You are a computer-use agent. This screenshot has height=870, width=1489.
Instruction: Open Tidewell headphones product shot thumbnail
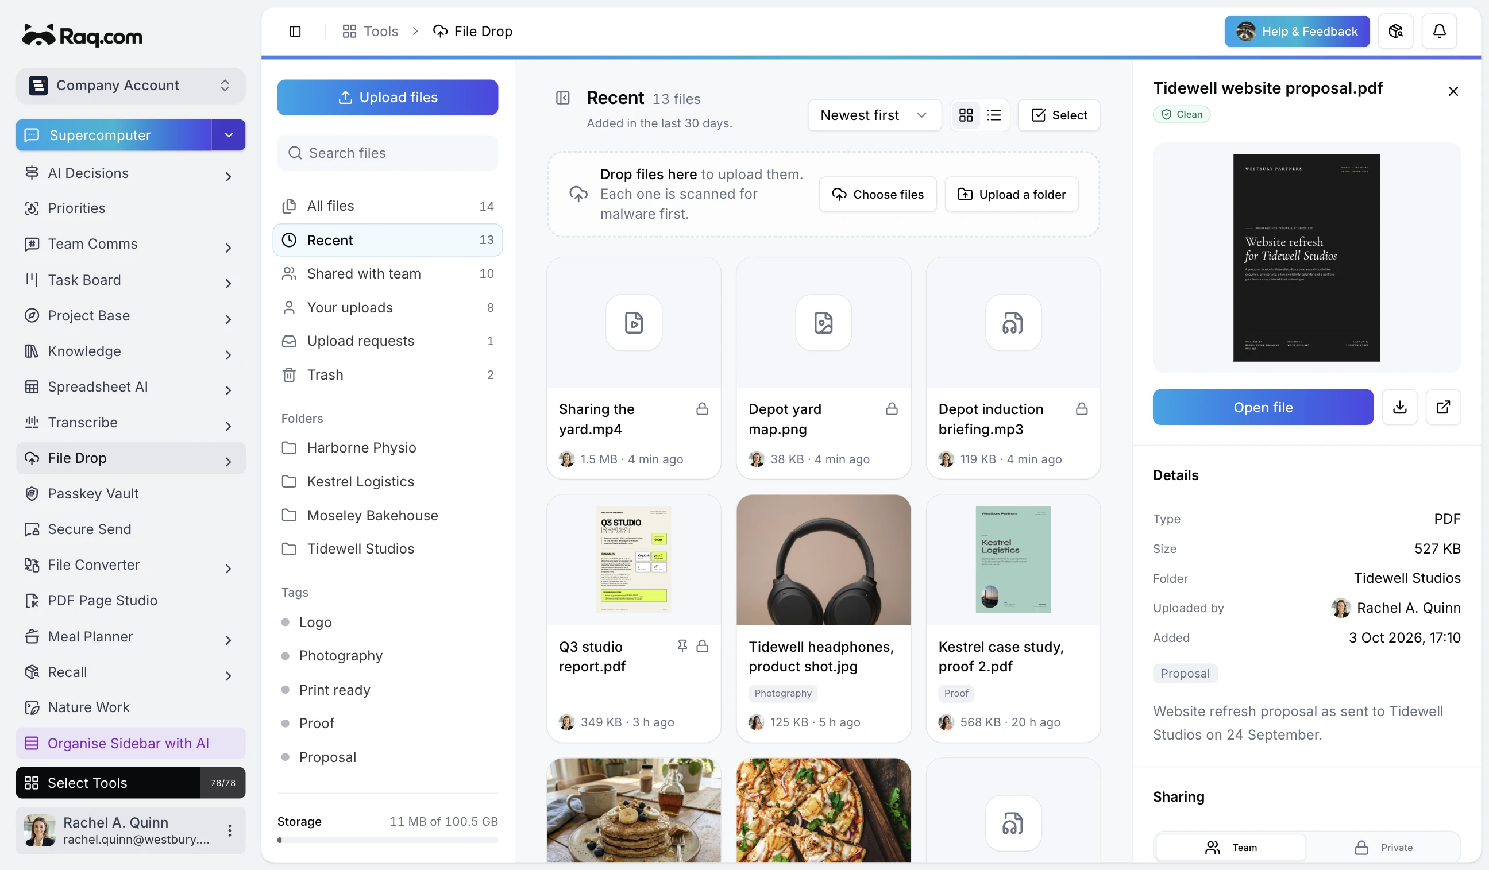823,560
